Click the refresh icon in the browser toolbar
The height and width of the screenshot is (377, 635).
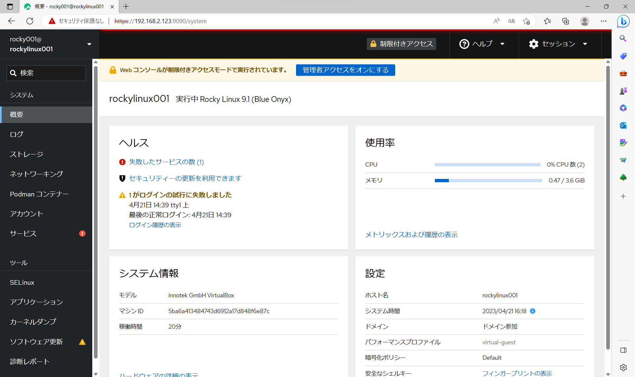[x=30, y=21]
